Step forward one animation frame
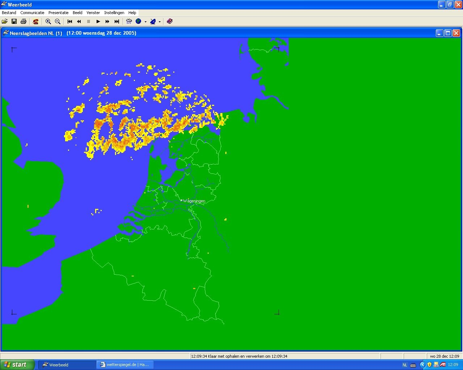The width and height of the screenshot is (463, 370). tap(107, 22)
